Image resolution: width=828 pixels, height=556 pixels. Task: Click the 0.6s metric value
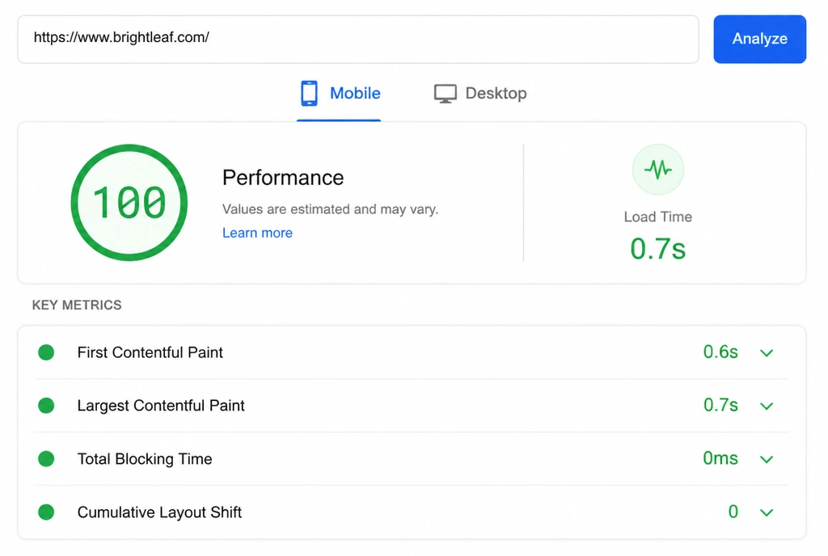[x=720, y=352]
